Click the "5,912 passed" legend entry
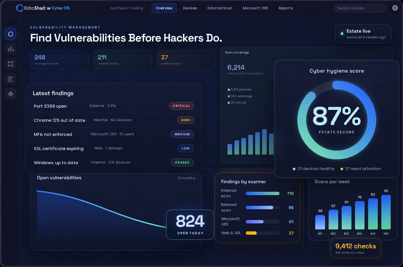Viewport: 403px width, 267px height. [239, 89]
